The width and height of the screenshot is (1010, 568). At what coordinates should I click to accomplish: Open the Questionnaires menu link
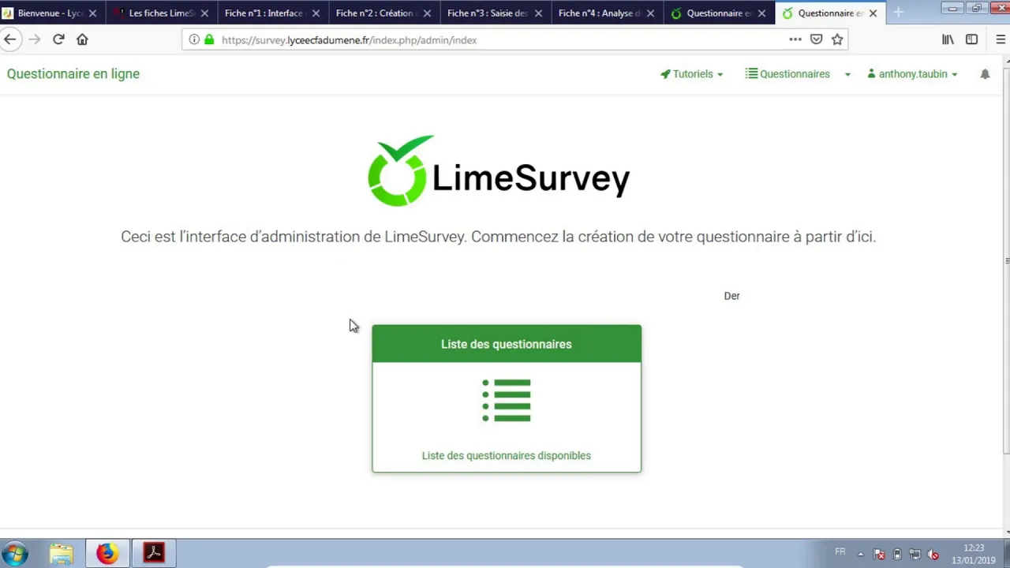(787, 74)
